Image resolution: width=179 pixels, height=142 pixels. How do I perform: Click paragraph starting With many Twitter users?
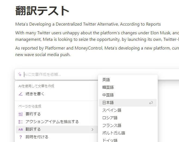pos(97,36)
